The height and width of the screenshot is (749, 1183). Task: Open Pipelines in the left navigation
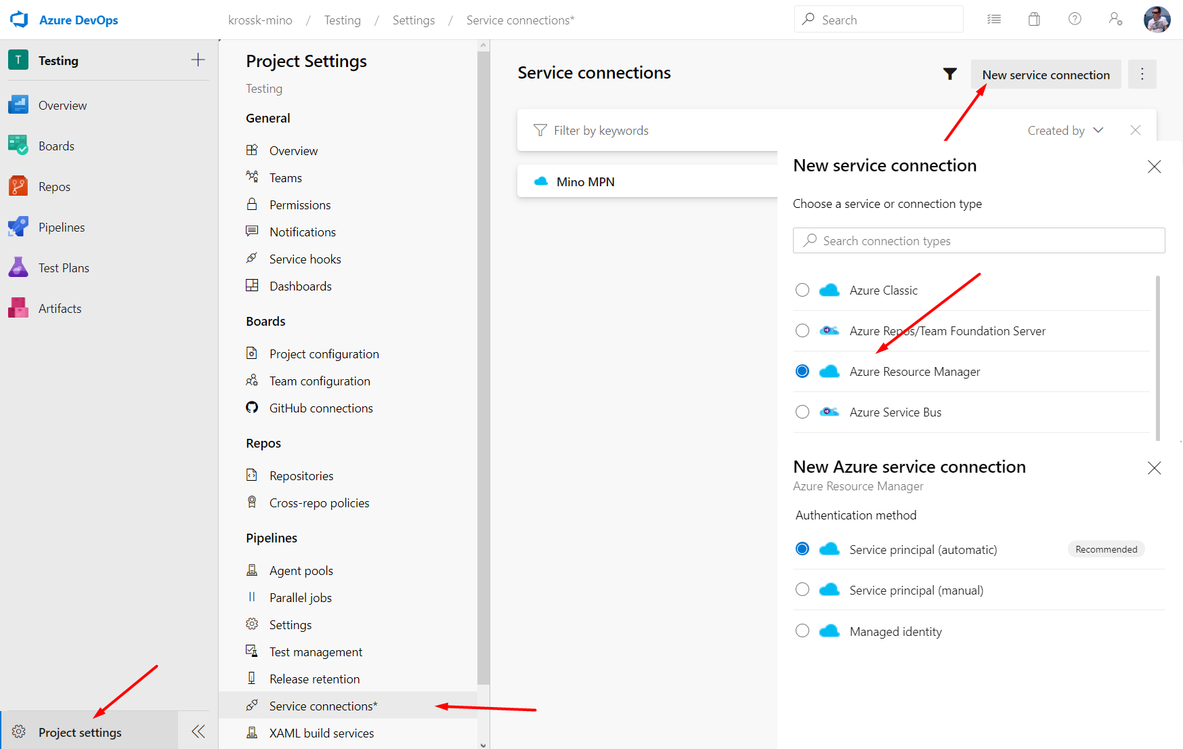[62, 227]
